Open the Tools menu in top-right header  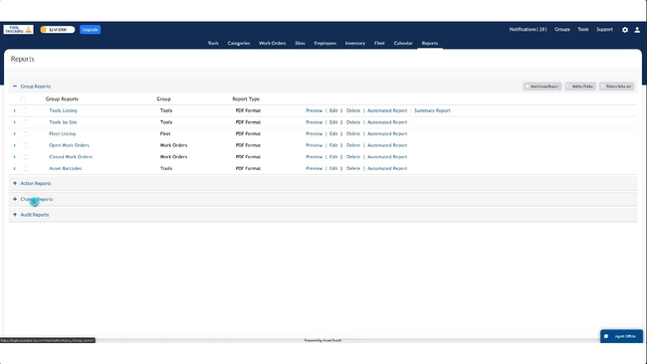583,29
